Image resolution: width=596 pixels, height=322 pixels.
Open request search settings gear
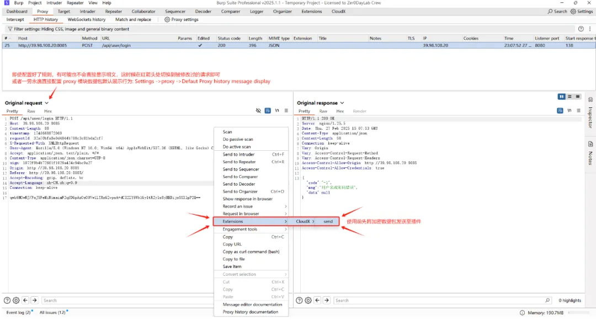(x=16, y=301)
